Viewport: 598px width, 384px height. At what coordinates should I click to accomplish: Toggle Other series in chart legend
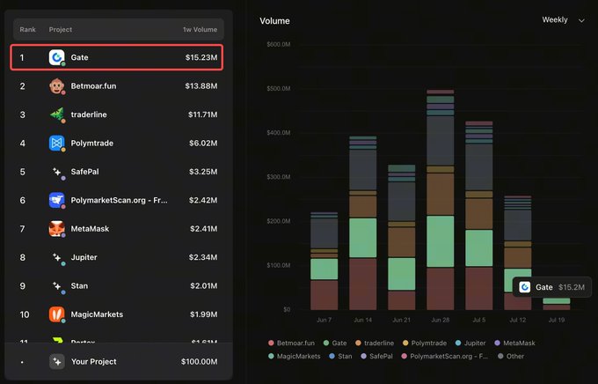[511, 356]
